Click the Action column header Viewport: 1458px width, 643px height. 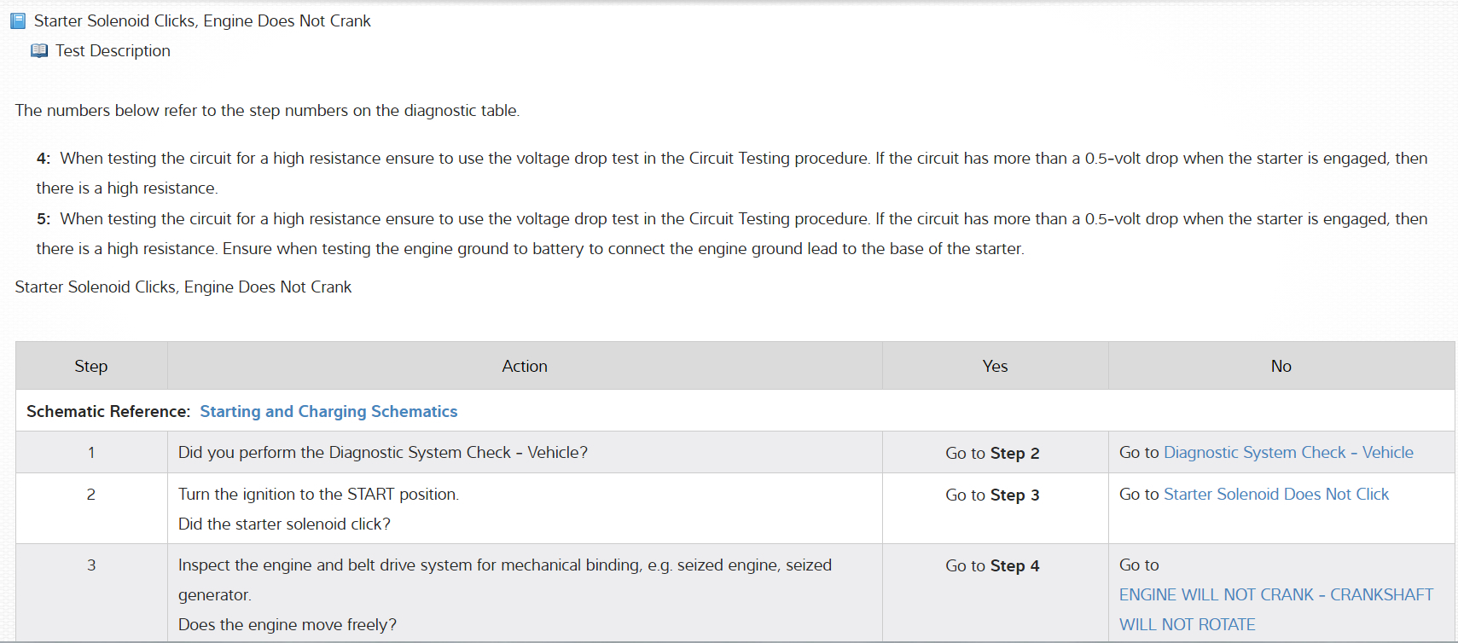[x=525, y=367]
